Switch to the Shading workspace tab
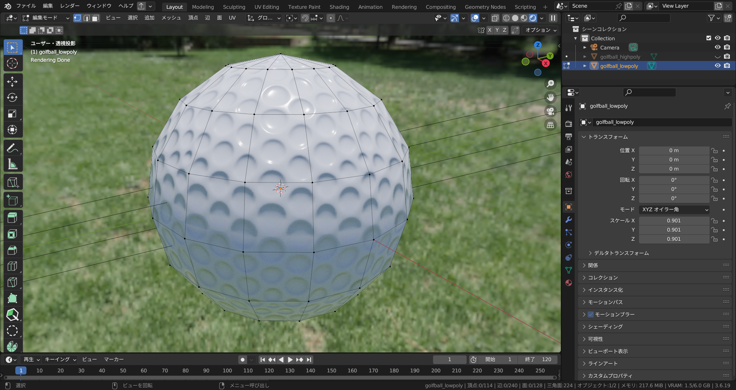This screenshot has width=736, height=390. 339,7
